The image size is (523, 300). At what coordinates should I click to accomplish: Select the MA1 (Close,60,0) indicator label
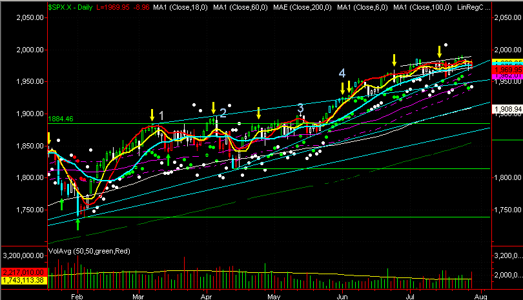tap(240, 7)
